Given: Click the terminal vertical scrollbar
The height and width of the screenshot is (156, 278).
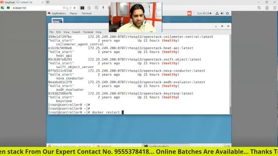Looking at the screenshot, I should (230, 74).
